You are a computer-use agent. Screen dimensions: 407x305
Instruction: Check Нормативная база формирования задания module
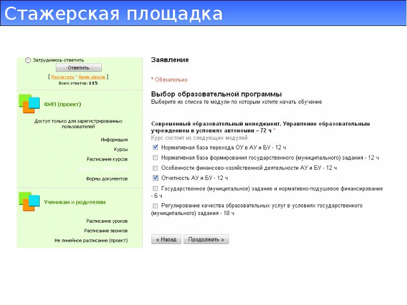[x=155, y=158]
